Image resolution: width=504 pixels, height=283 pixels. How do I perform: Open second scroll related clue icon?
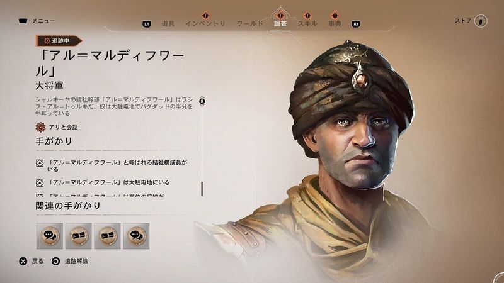coord(107,236)
